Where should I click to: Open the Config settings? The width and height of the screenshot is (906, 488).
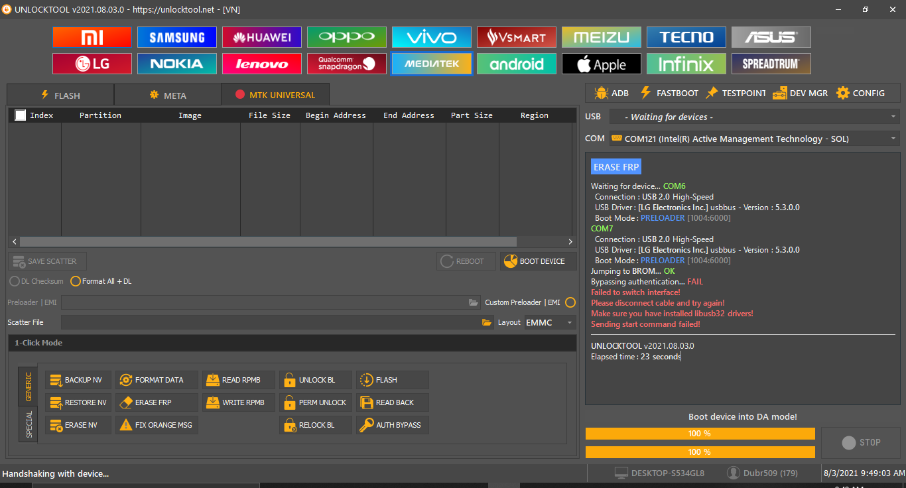(x=861, y=93)
